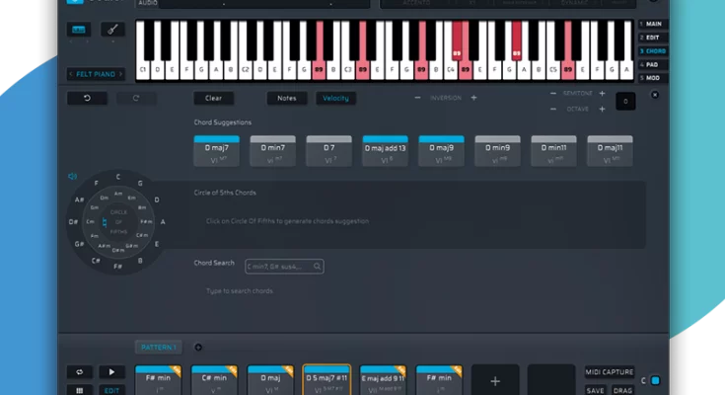Click the redo arrow button
725x395 pixels.
pyautogui.click(x=136, y=99)
